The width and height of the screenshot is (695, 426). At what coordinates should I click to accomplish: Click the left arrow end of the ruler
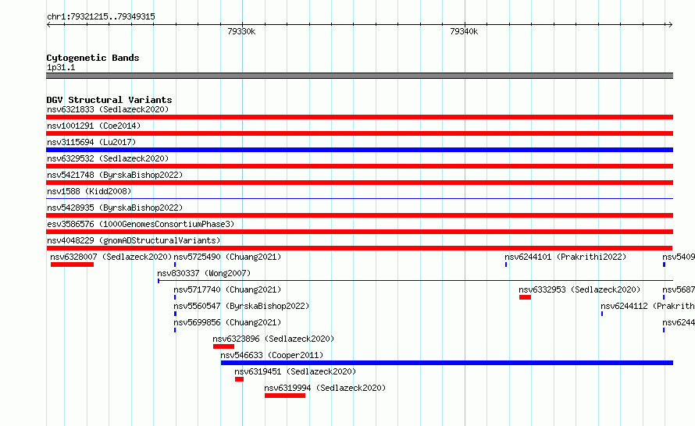coord(48,24)
